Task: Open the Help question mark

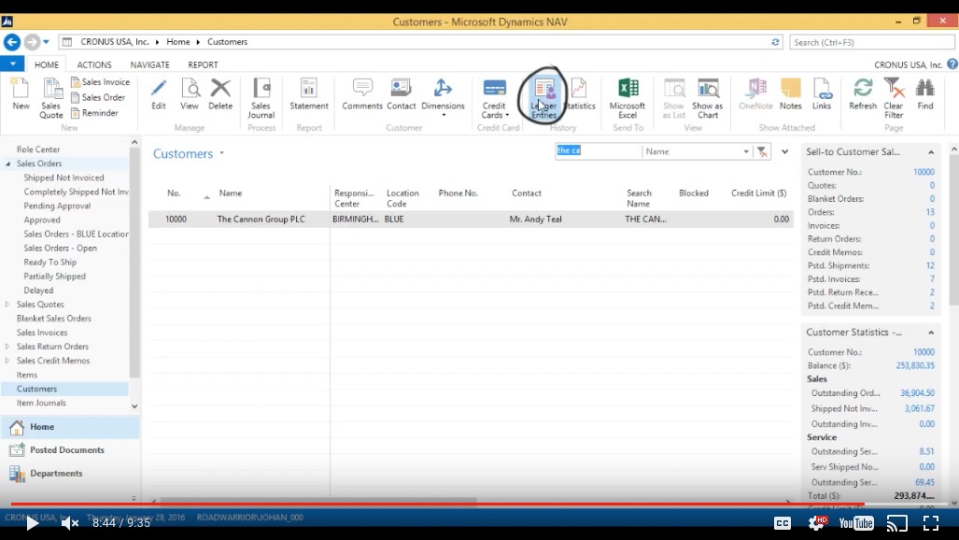Action: click(x=952, y=64)
